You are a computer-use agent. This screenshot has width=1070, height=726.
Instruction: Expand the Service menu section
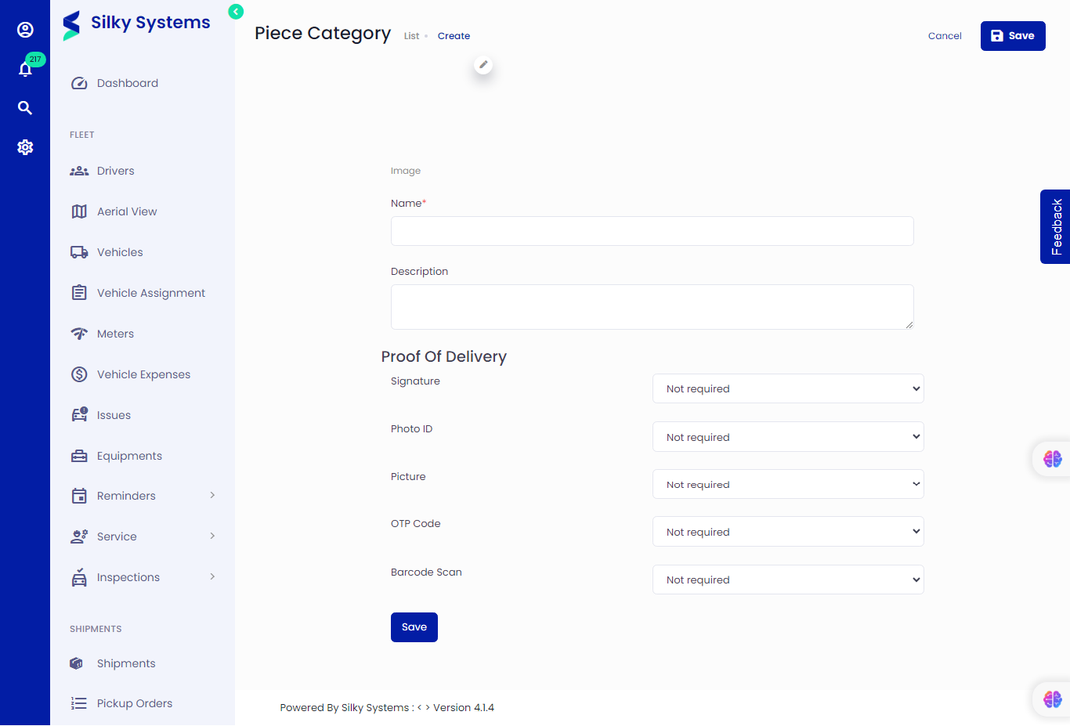118,536
